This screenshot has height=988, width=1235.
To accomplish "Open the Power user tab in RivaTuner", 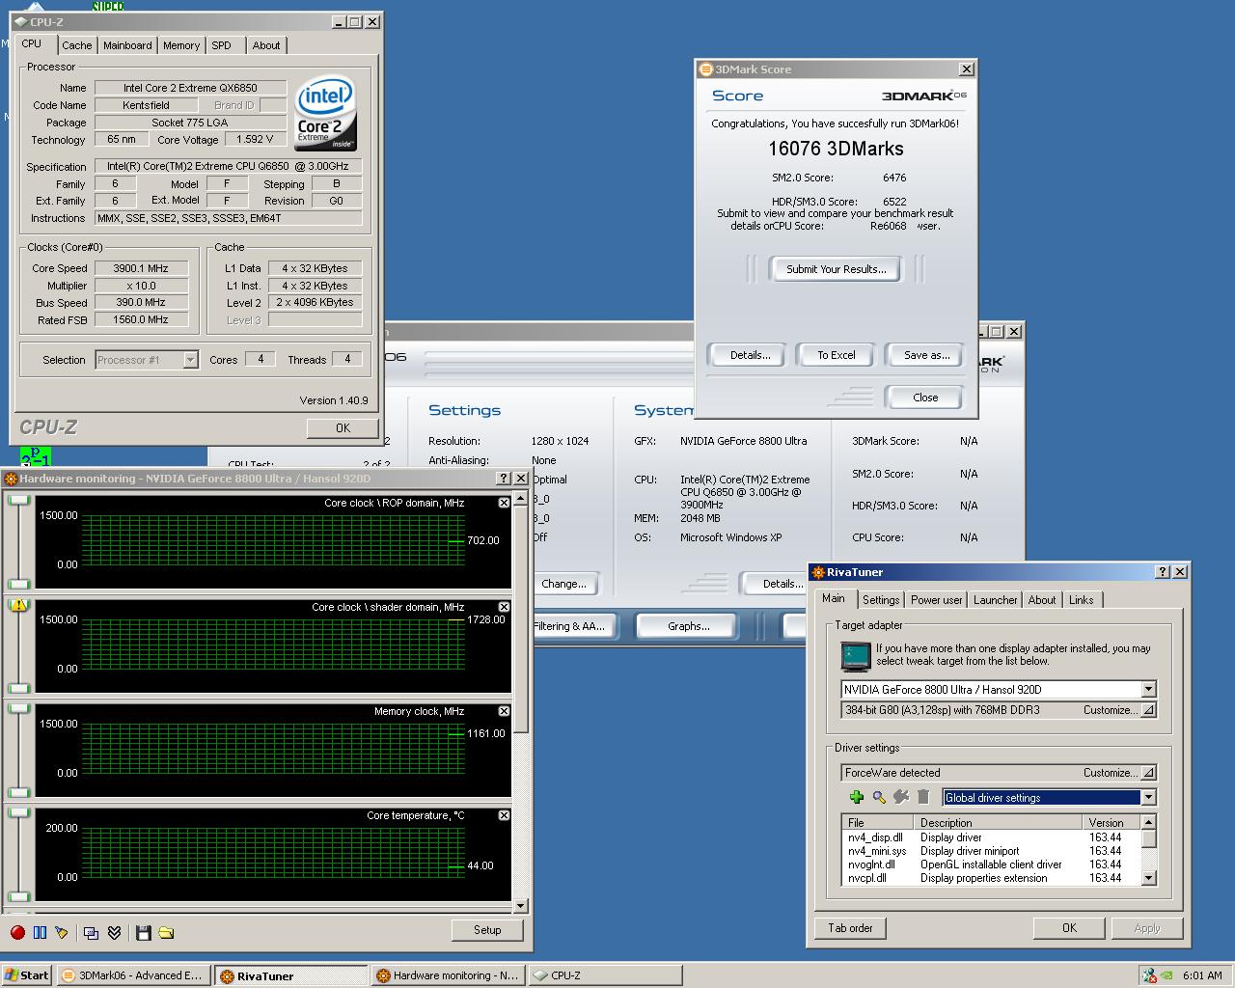I will point(937,600).
